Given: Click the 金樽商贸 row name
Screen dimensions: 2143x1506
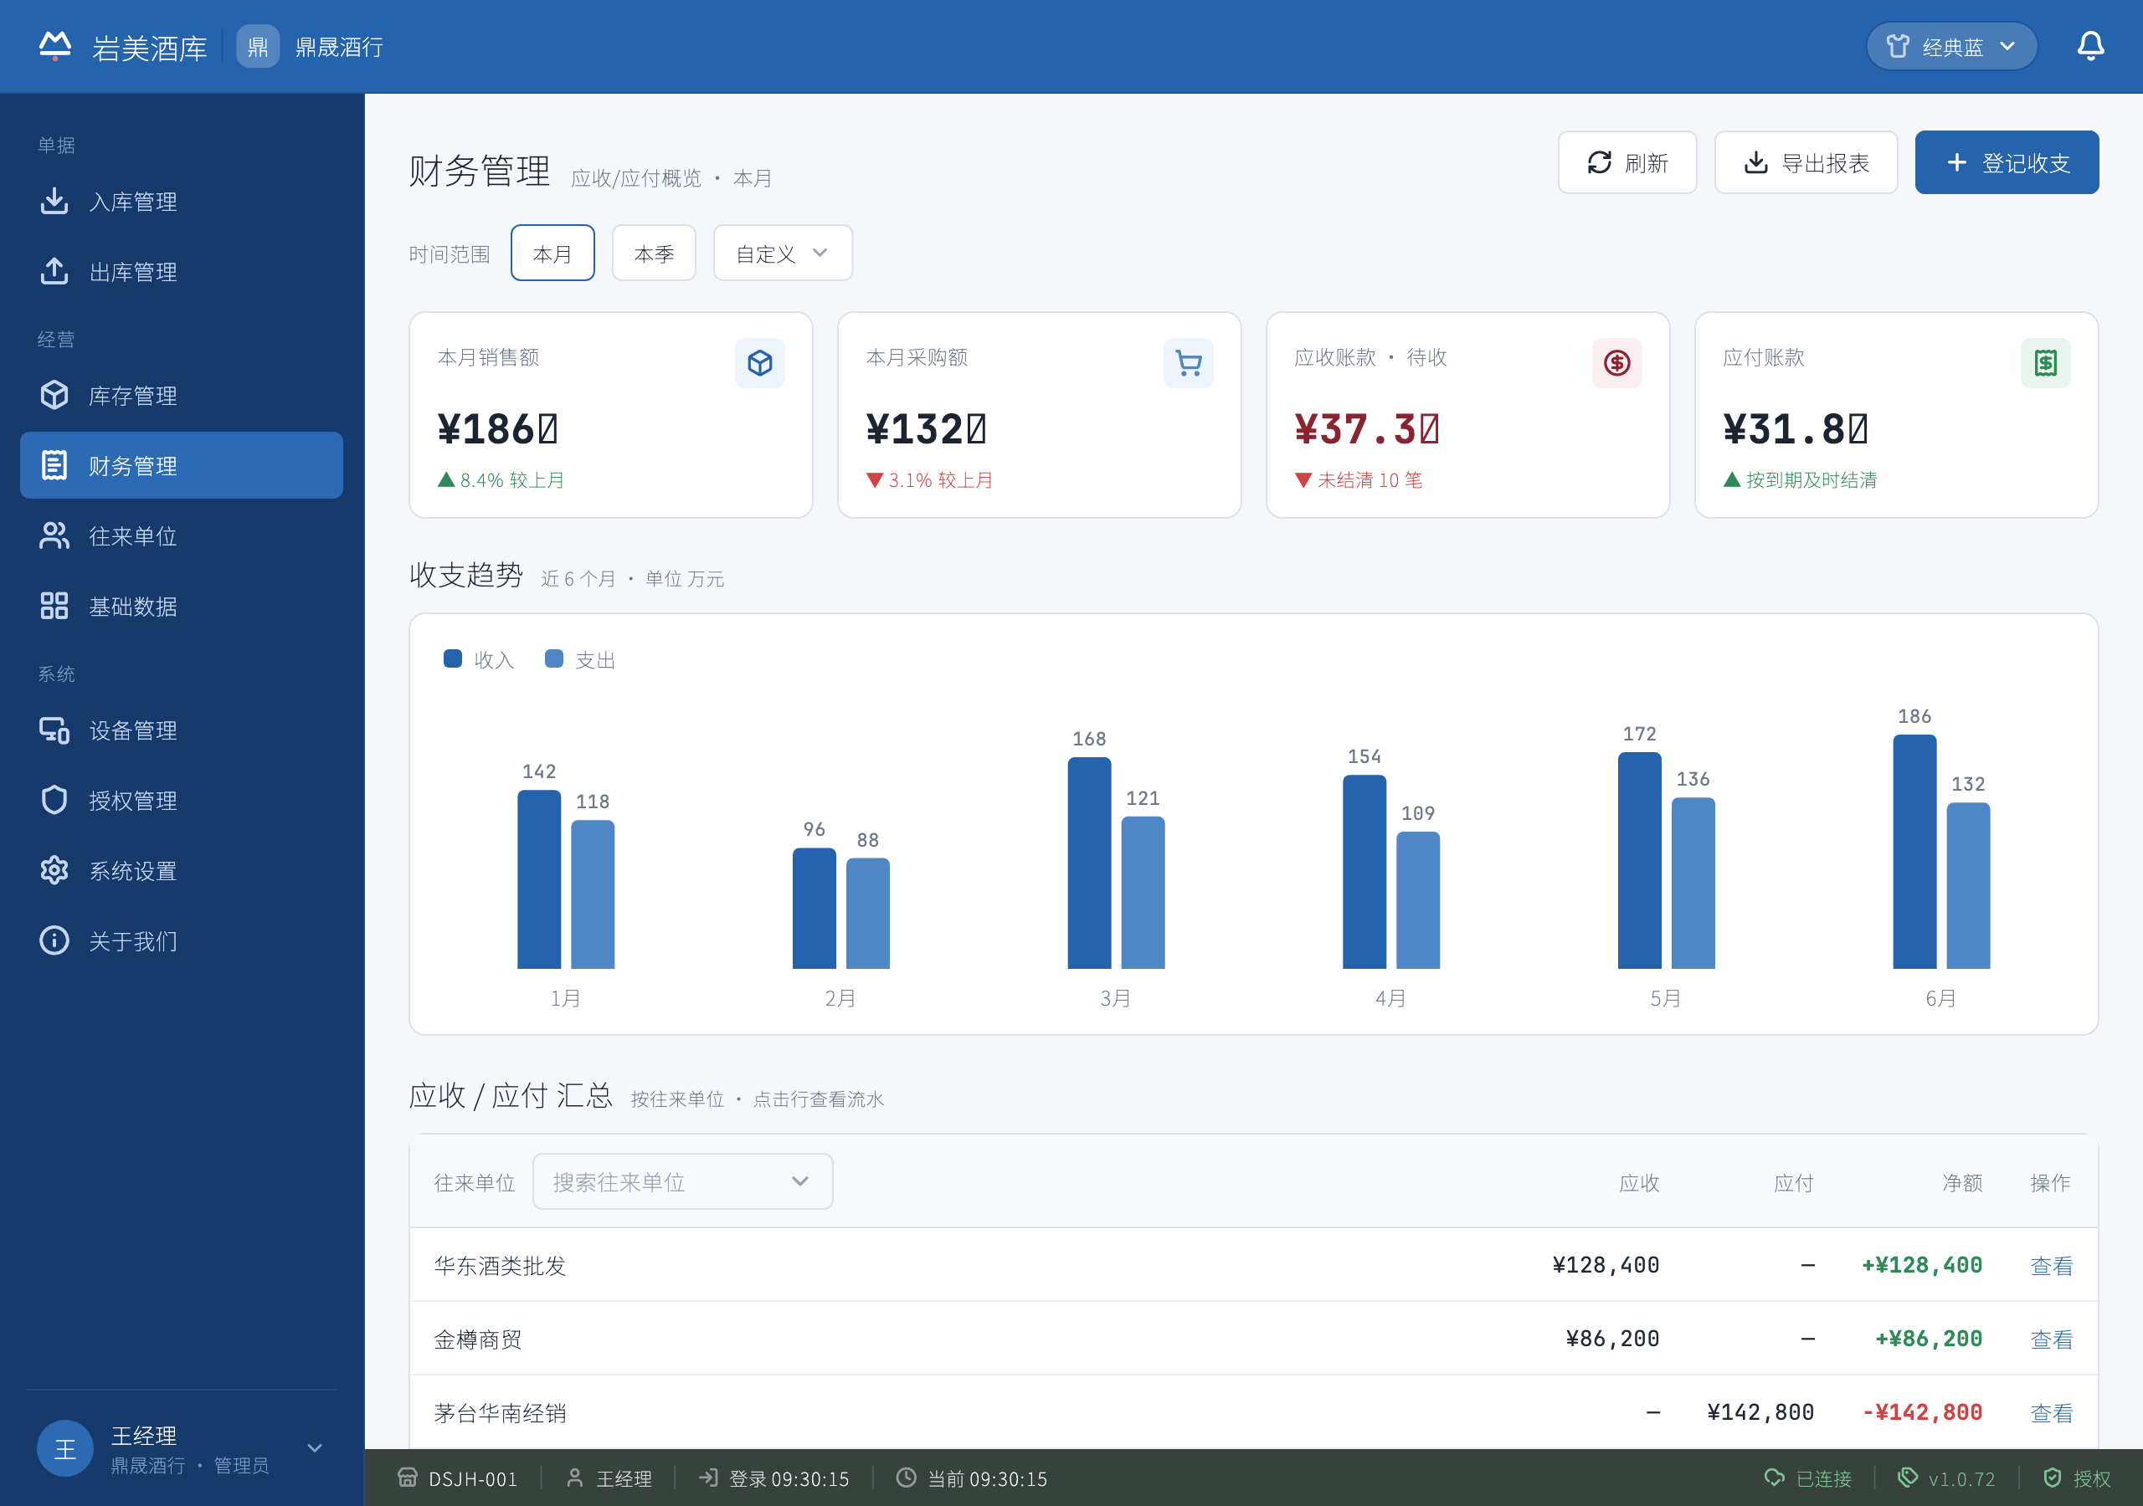Looking at the screenshot, I should coord(478,1340).
